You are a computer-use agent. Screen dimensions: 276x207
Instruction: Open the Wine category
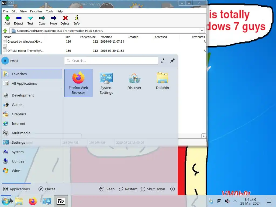click(x=32, y=171)
